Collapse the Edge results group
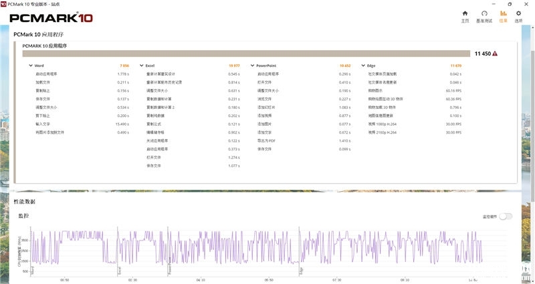Screen dimensions: 535x284 coord(363,65)
